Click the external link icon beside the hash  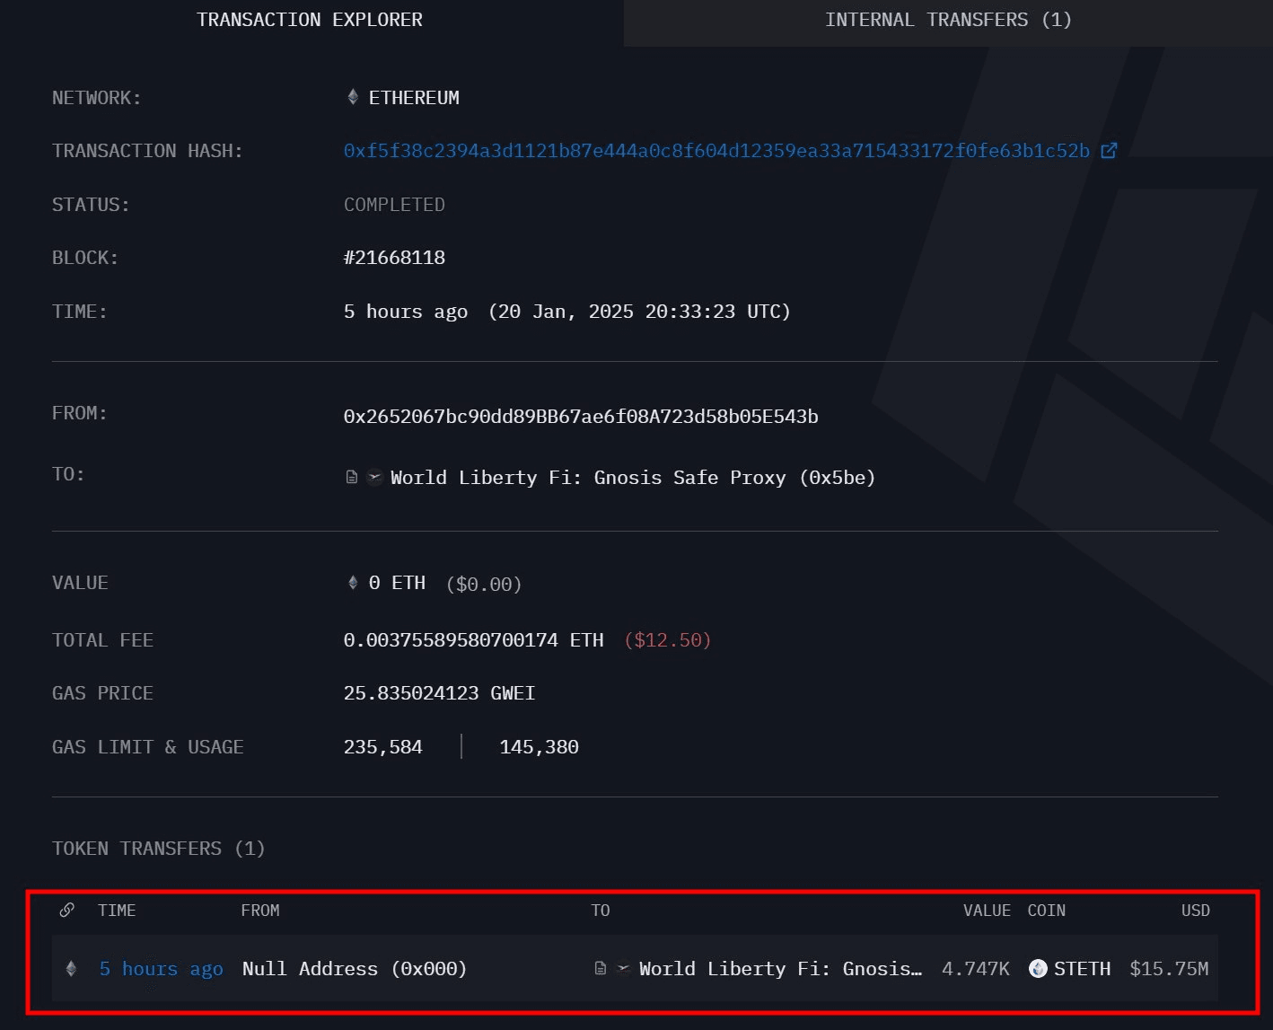tap(1110, 151)
